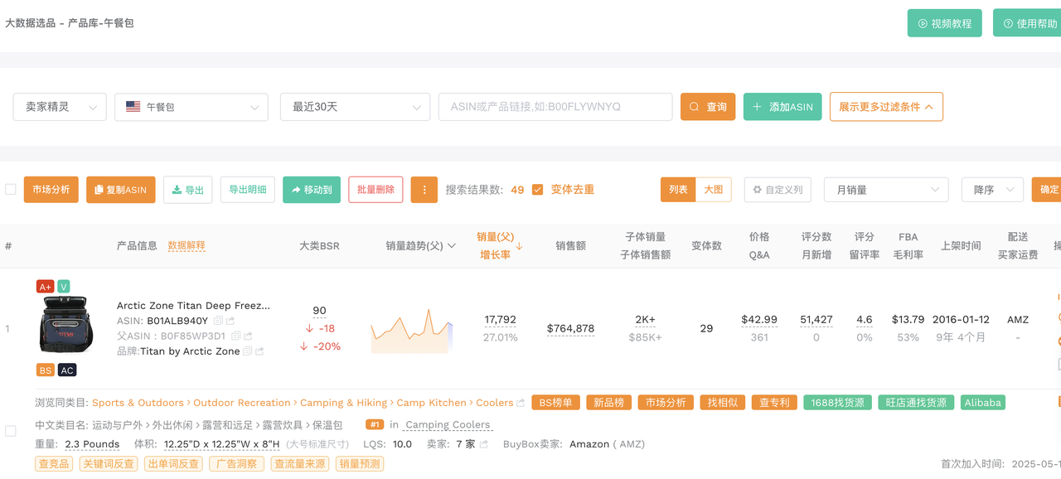
Task: Copy the ASIN B01ALB940Y with its copy icon
Action: click(x=218, y=321)
